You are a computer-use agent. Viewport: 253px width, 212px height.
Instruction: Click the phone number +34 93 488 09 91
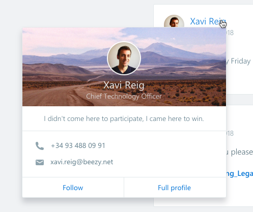tap(78, 146)
